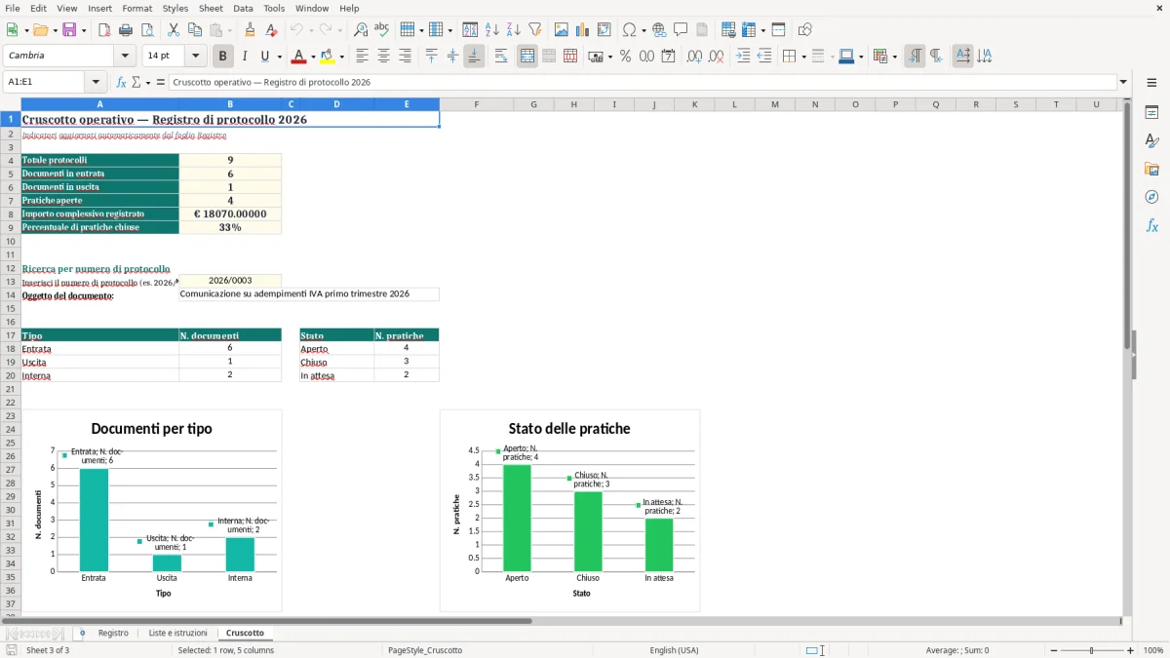
Task: Expand the Name Box dropdown
Action: click(x=96, y=83)
